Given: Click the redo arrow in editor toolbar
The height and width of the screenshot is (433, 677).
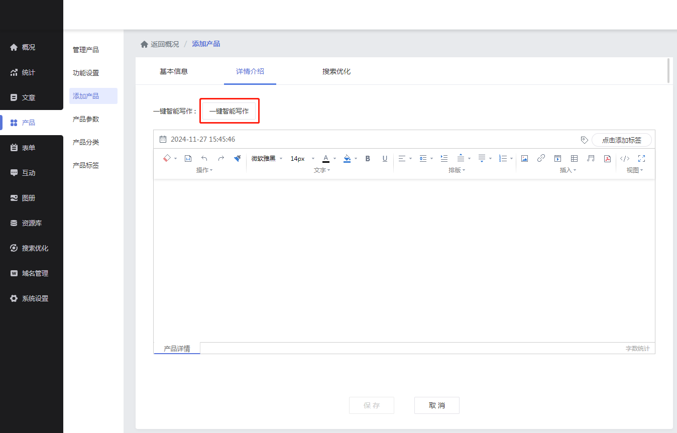Looking at the screenshot, I should [221, 158].
